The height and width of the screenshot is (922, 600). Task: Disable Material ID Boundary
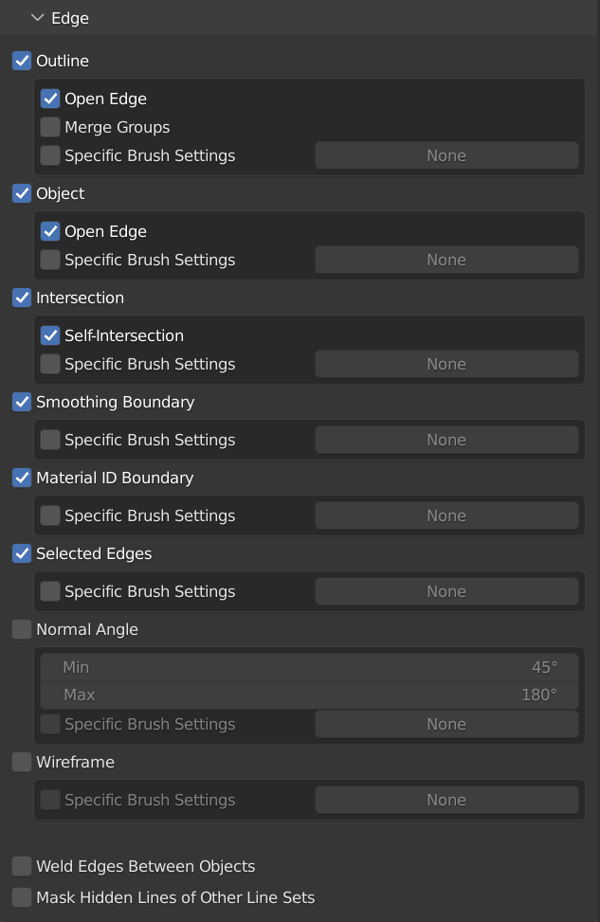coord(22,478)
